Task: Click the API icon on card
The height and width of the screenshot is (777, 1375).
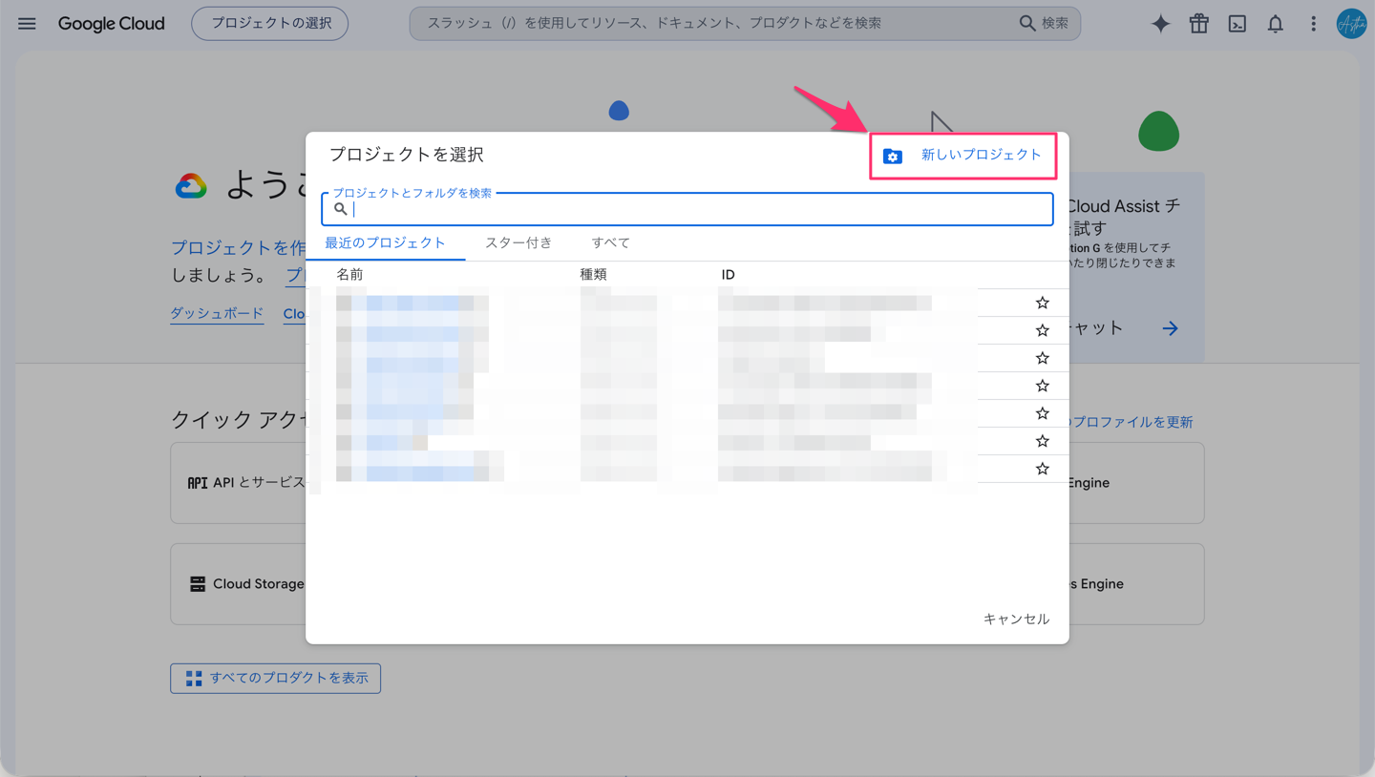Action: tap(198, 483)
